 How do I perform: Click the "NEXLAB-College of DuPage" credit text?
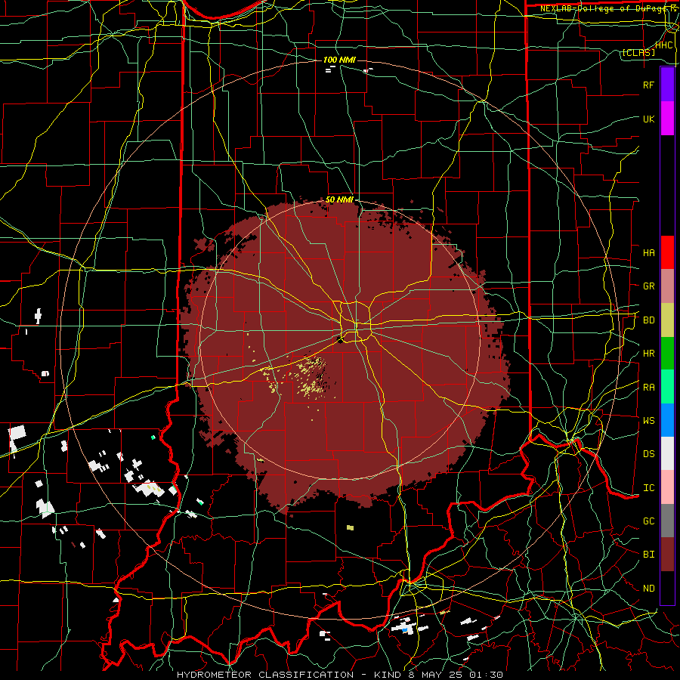(601, 8)
